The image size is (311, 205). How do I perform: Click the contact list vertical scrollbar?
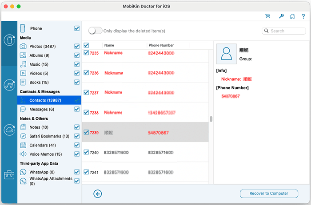[x=211, y=119]
